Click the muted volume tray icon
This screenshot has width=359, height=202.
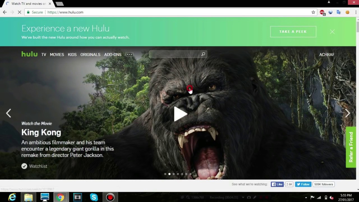coord(332,198)
